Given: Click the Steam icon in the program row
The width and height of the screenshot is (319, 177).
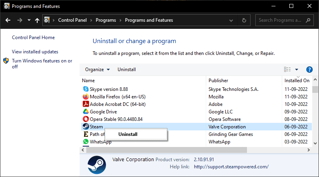Looking at the screenshot, I should coord(86,126).
